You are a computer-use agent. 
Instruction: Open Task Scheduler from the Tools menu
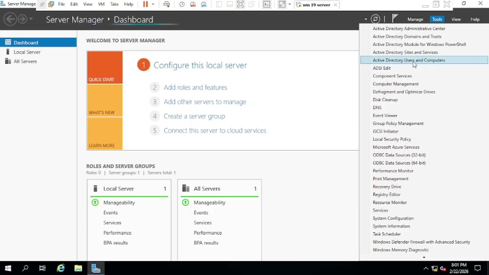tap(424, 234)
